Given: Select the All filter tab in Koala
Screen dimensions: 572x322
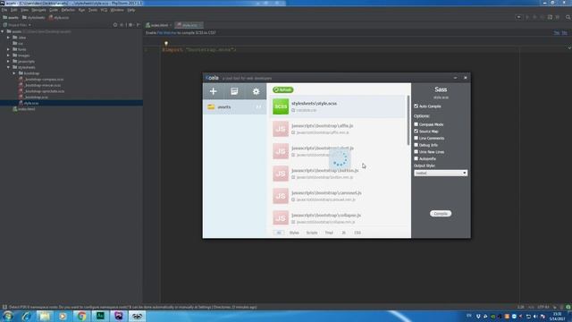Looking at the screenshot, I should point(279,233).
